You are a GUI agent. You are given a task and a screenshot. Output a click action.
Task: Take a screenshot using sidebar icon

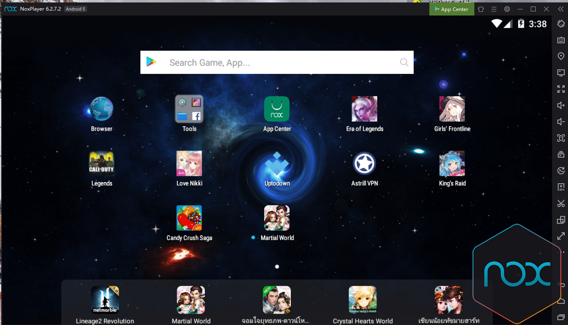561,138
